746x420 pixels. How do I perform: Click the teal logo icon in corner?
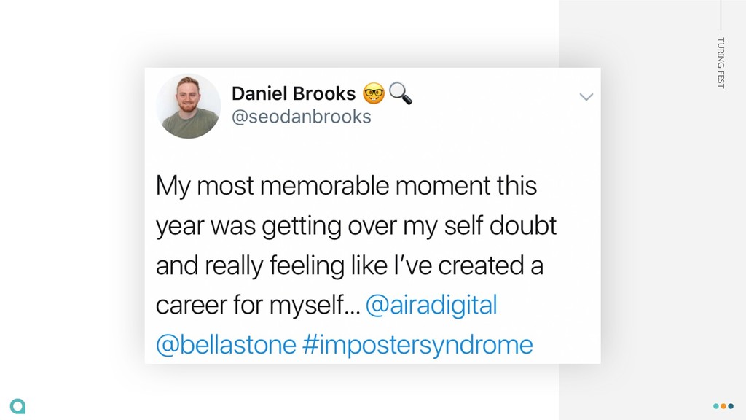coord(17,406)
